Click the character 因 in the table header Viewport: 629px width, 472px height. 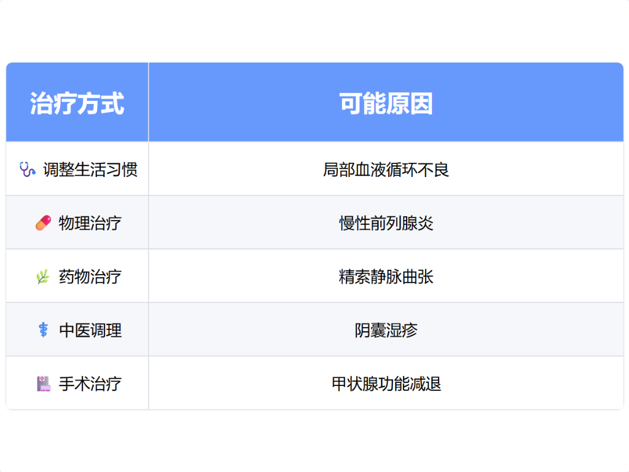421,103
